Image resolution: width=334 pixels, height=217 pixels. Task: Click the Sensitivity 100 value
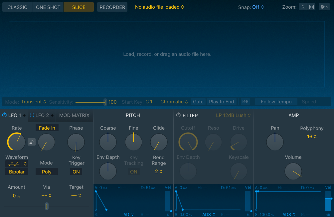(x=112, y=102)
